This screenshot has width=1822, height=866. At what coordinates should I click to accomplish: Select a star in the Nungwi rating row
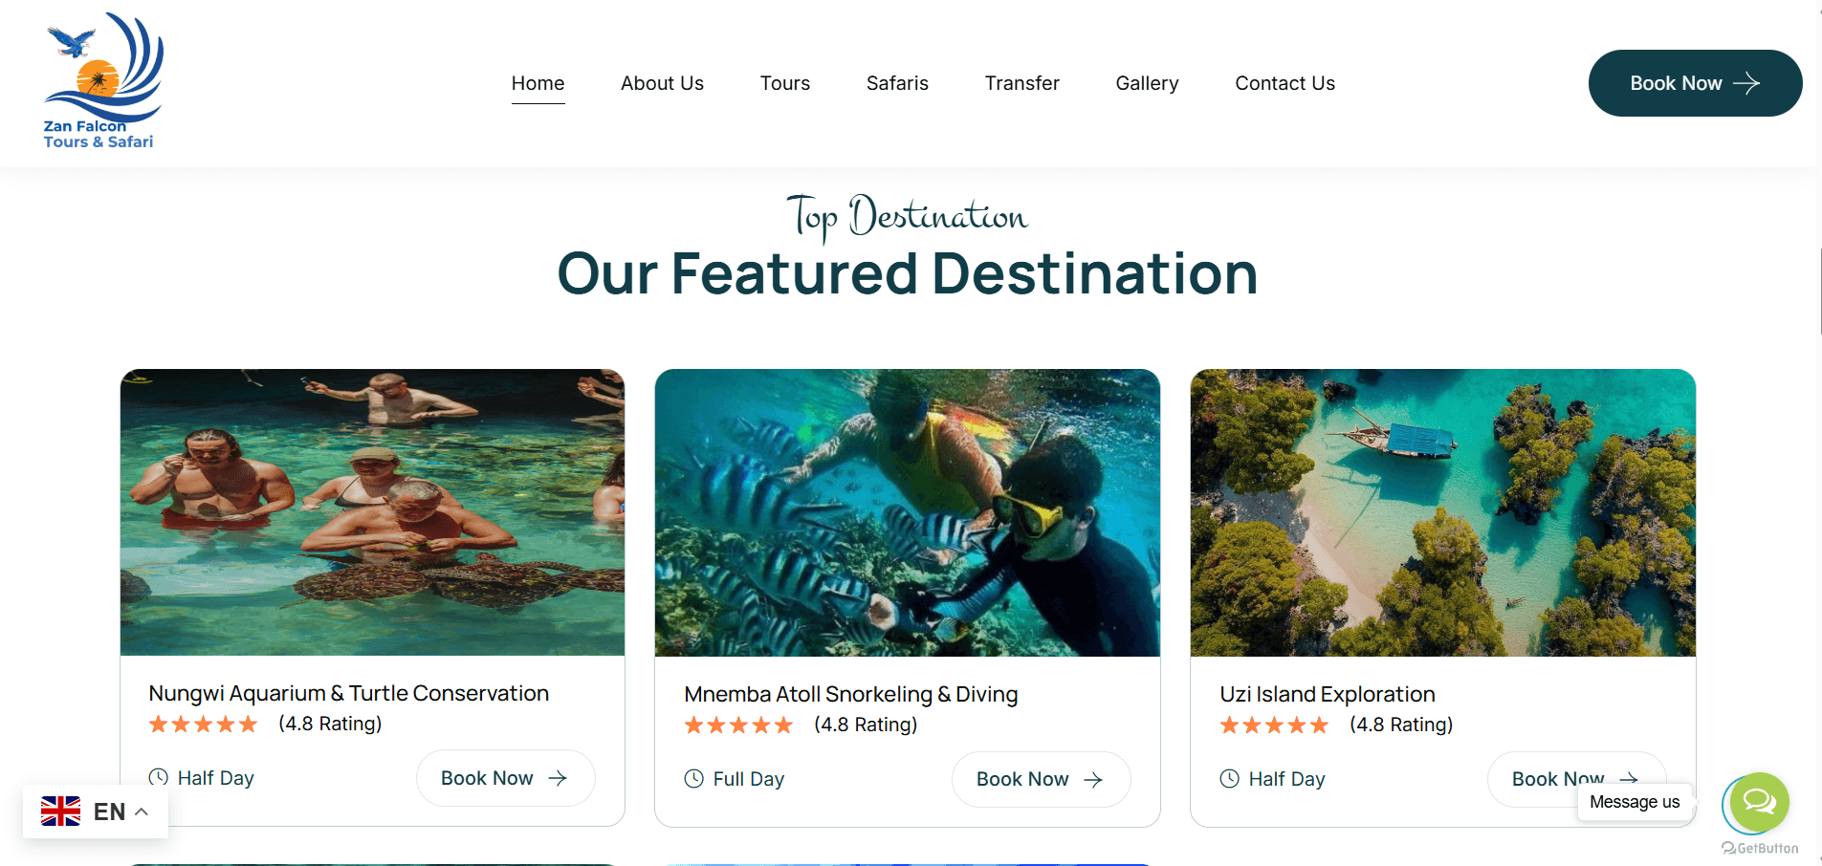point(203,724)
